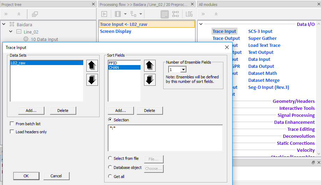Expand the Trace Editing module group

[x=301, y=129]
